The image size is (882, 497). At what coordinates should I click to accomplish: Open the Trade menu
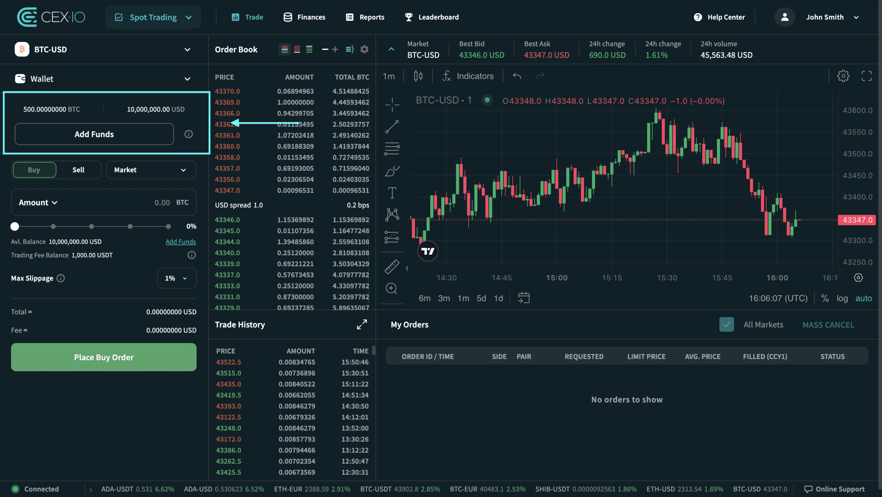(247, 17)
